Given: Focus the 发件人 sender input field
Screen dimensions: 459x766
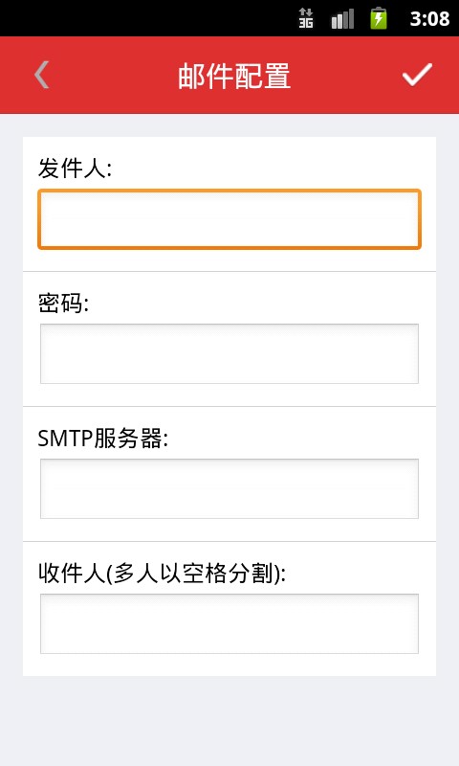Looking at the screenshot, I should (x=229, y=219).
